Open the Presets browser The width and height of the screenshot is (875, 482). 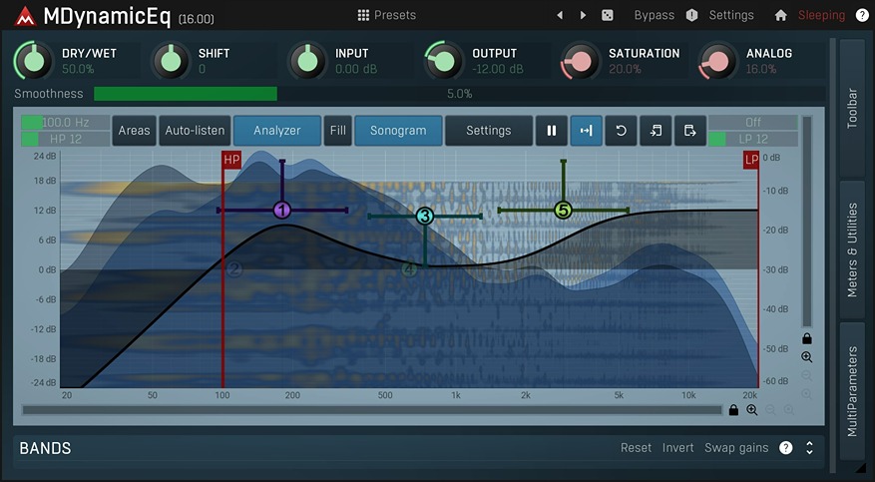point(386,15)
